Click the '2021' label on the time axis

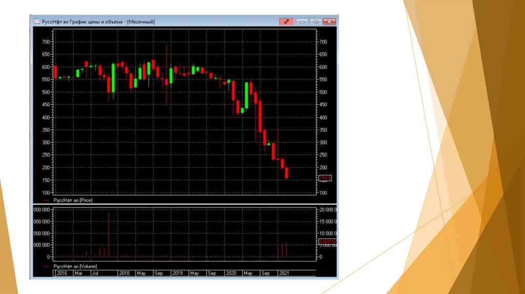(284, 274)
